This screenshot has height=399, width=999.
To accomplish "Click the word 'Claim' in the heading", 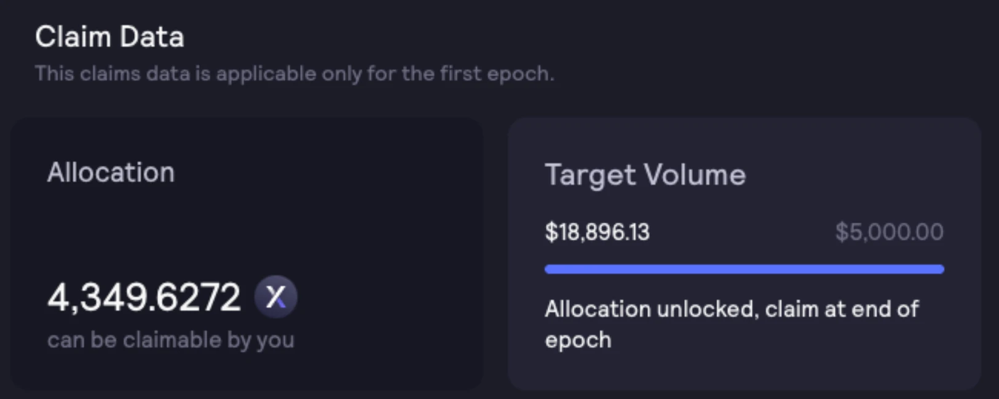I will pyautogui.click(x=73, y=37).
